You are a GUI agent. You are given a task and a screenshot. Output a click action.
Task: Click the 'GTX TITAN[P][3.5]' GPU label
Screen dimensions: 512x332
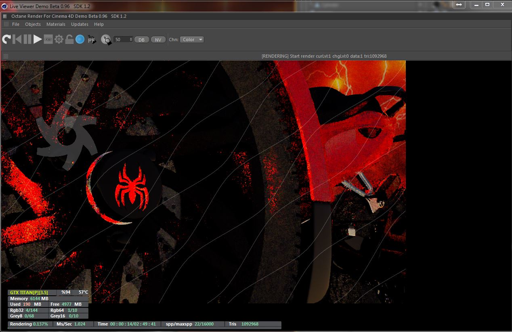click(x=29, y=292)
